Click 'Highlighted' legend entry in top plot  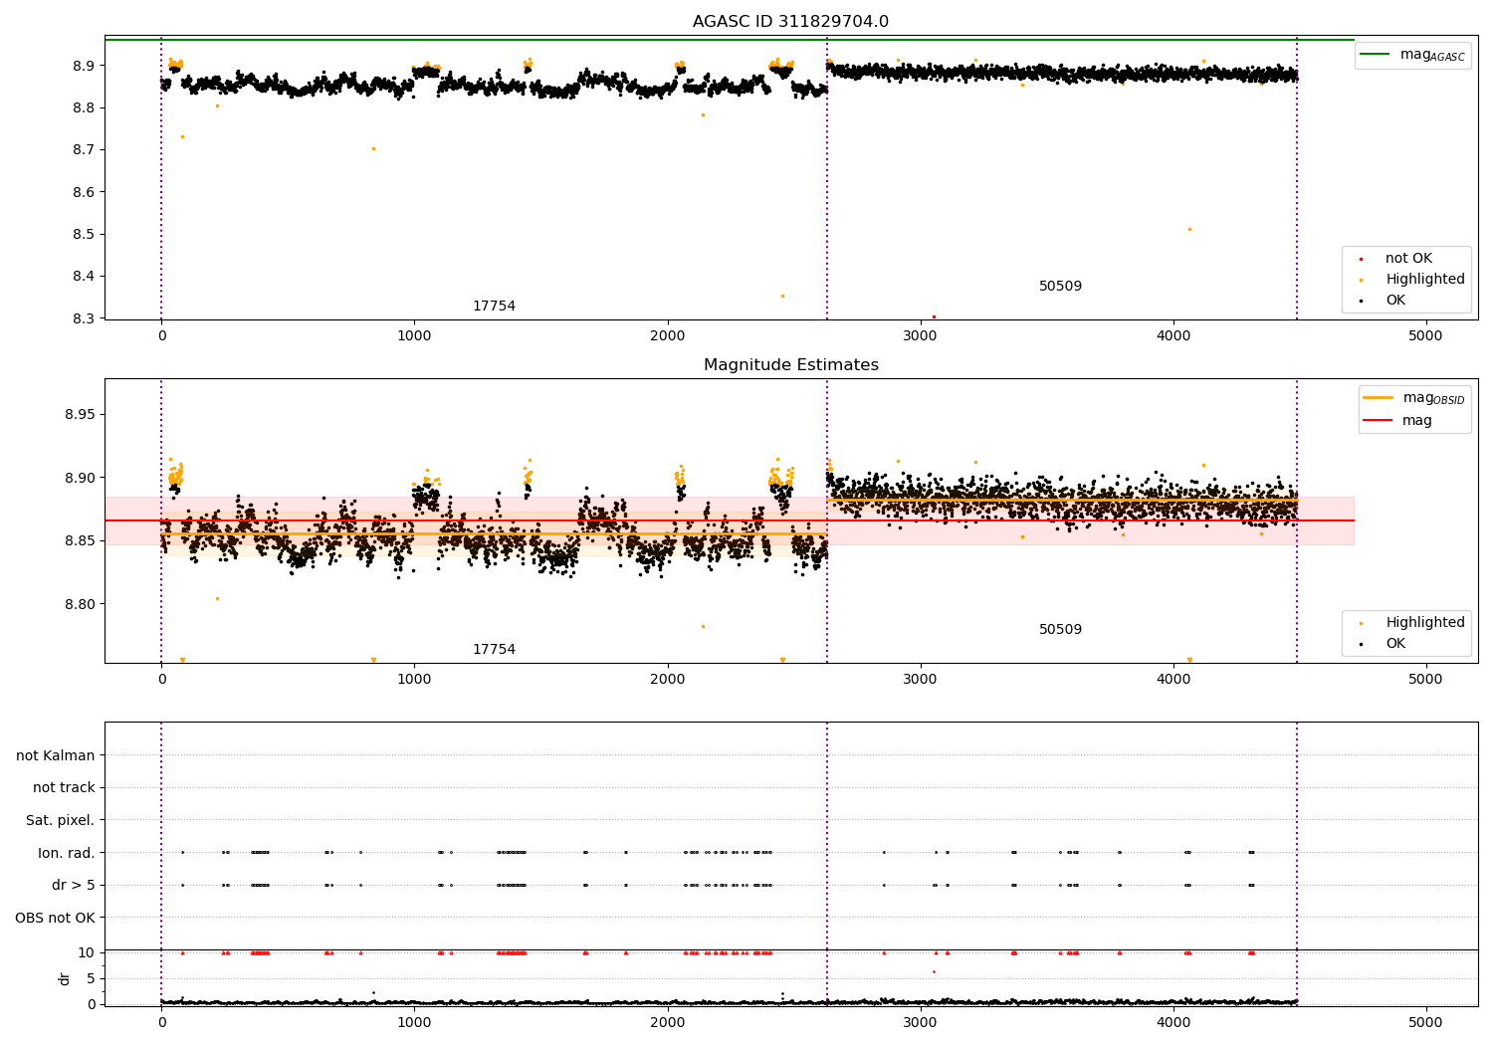(x=1410, y=279)
